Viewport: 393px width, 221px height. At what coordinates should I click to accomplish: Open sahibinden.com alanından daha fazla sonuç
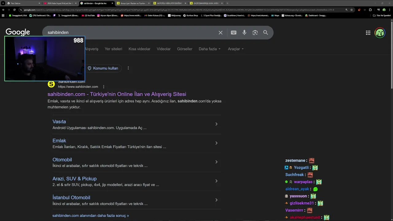click(91, 215)
